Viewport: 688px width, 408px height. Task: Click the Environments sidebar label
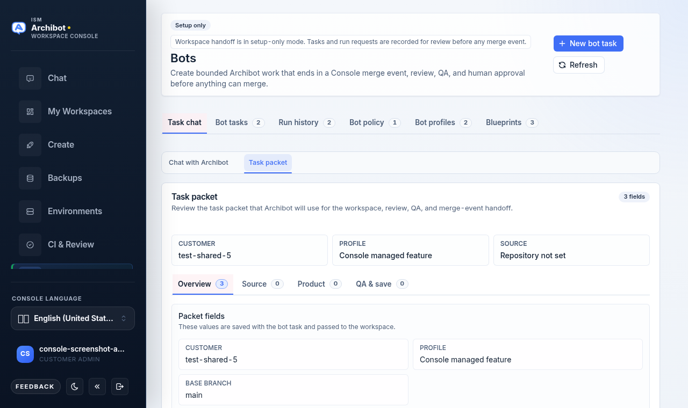[75, 212]
